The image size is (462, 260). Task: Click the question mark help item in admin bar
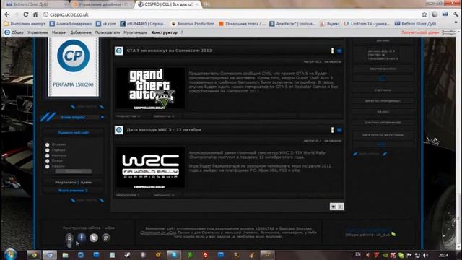point(182,32)
